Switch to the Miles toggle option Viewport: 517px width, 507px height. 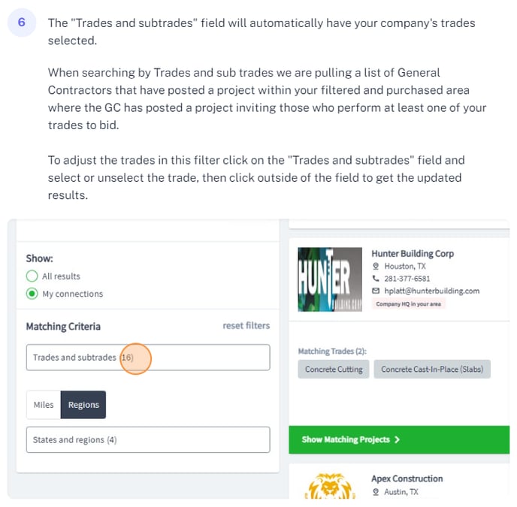(x=44, y=405)
